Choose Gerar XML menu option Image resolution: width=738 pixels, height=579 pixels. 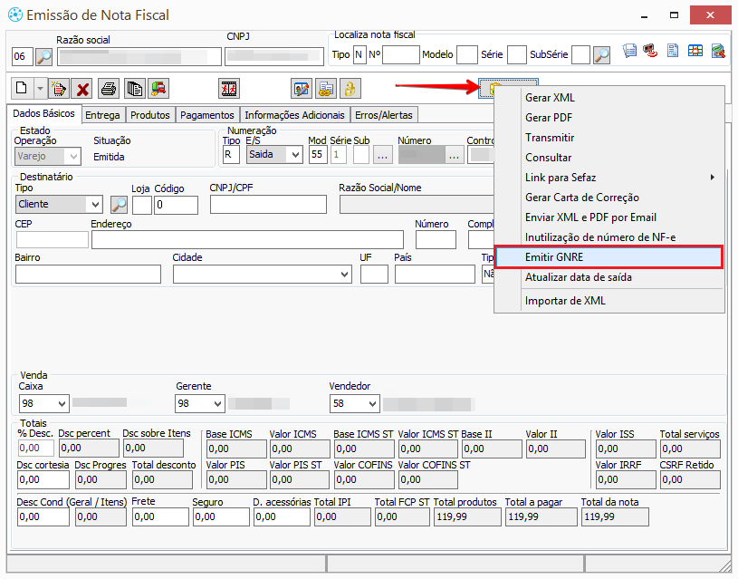pyautogui.click(x=550, y=98)
